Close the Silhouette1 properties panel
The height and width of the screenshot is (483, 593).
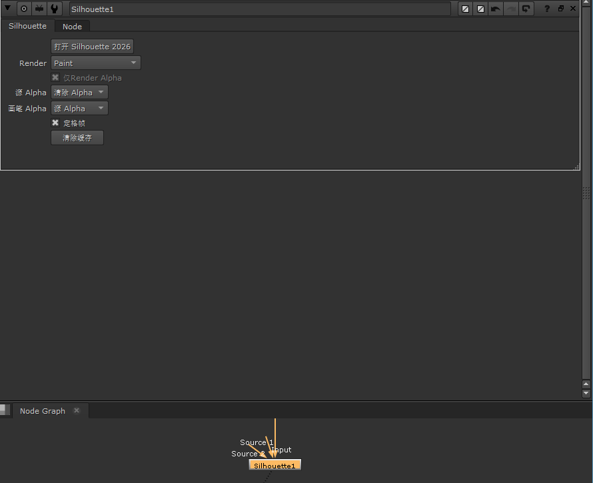(573, 8)
